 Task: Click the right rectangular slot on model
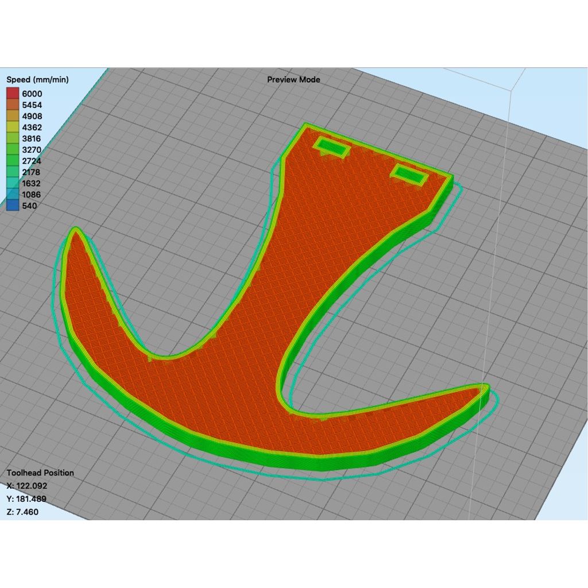point(409,173)
